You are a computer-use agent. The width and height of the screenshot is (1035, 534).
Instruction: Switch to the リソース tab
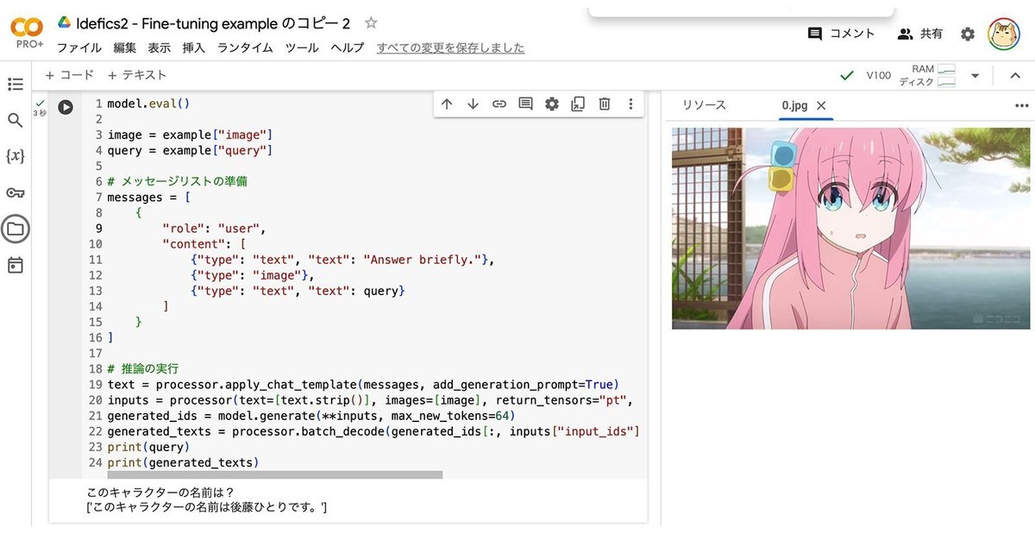coord(704,105)
